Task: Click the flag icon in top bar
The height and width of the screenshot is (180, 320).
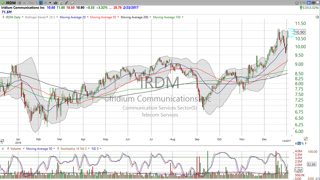Action: pyautogui.click(x=301, y=3)
